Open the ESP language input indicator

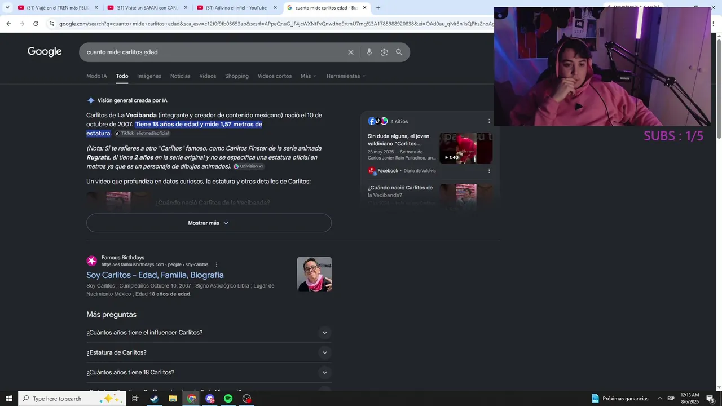click(671, 399)
